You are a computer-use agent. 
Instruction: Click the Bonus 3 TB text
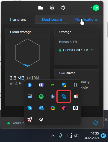pyautogui.click(x=68, y=42)
